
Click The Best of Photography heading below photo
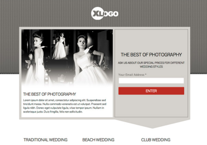(49, 94)
